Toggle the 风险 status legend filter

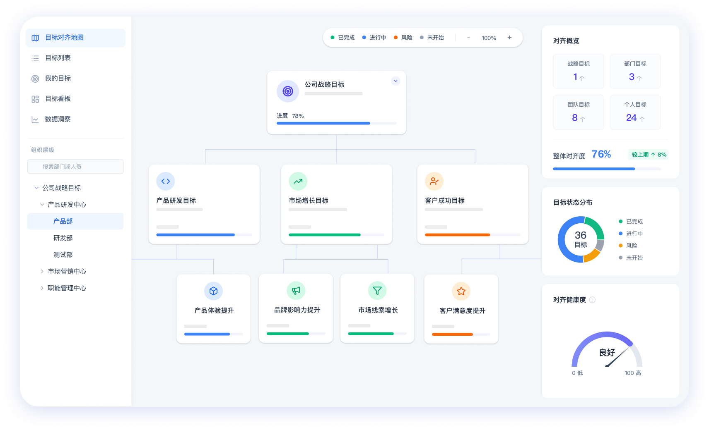(x=403, y=38)
